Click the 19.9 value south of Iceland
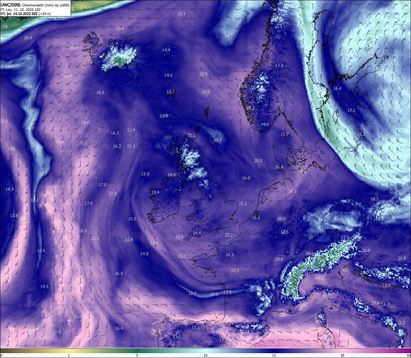This screenshot has width=411, height=358. [100, 93]
